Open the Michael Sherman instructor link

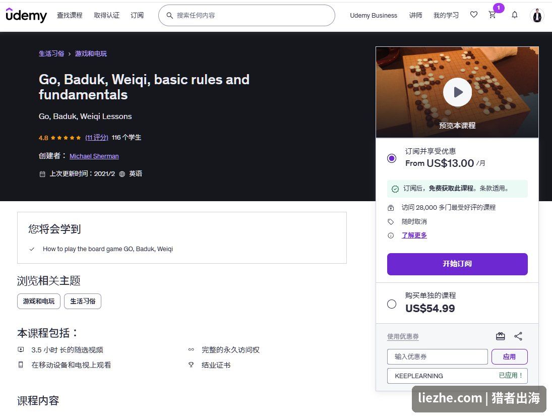(x=94, y=156)
